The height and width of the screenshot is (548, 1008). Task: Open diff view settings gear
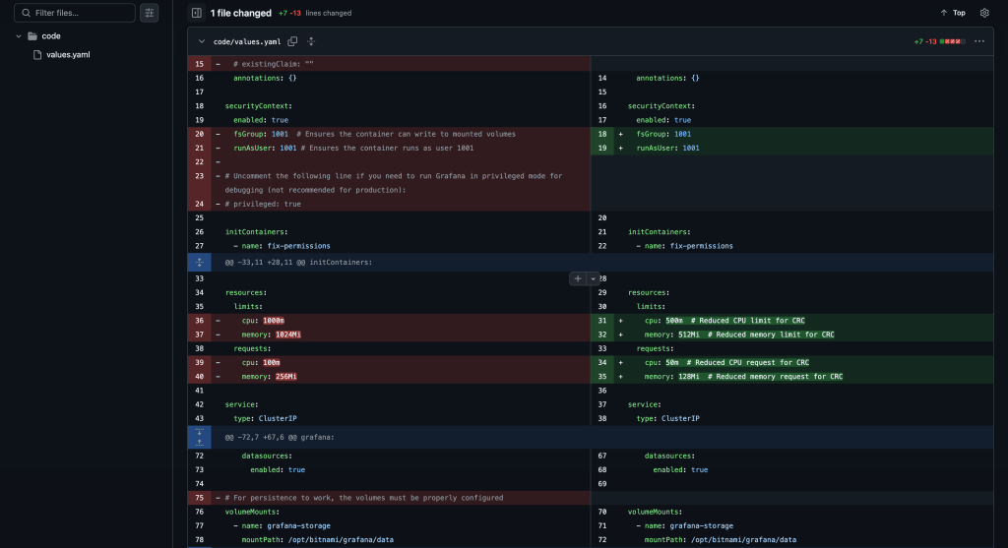[x=984, y=13]
